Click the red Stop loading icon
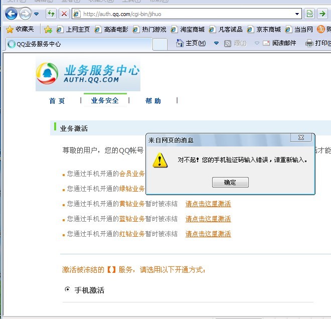This screenshot has height=319, width=331. click(x=64, y=14)
